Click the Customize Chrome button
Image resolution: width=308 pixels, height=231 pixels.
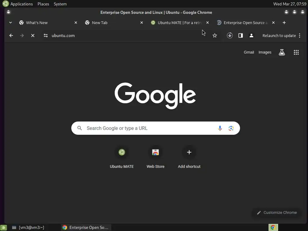(x=277, y=213)
